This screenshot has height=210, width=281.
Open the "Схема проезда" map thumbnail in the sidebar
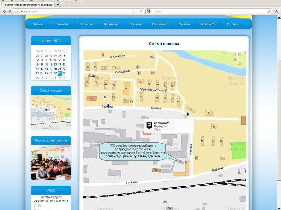(x=50, y=112)
